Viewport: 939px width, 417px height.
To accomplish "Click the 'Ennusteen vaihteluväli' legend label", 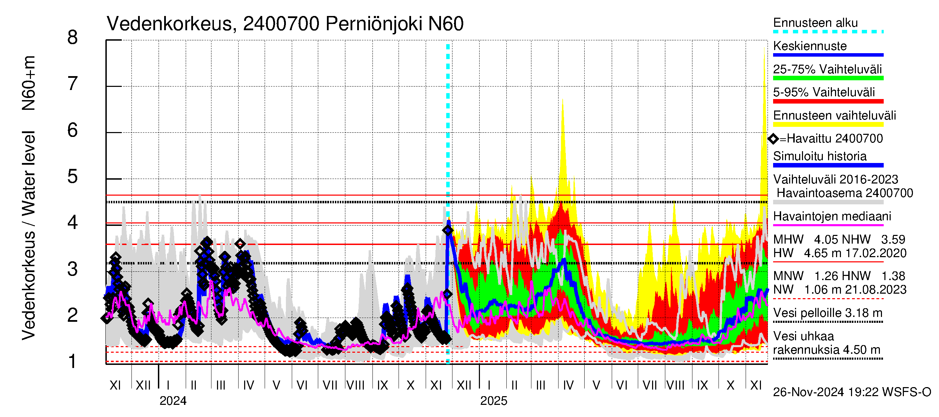I will coord(834,115).
